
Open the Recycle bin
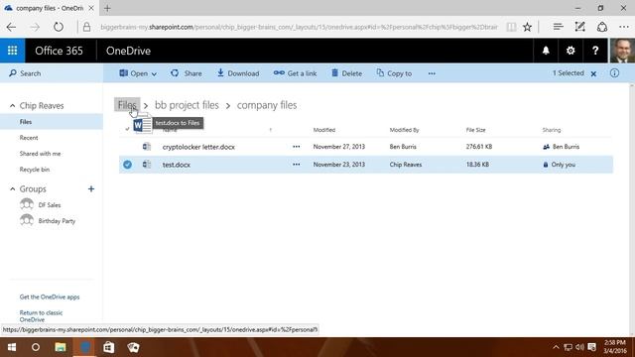[x=35, y=170]
